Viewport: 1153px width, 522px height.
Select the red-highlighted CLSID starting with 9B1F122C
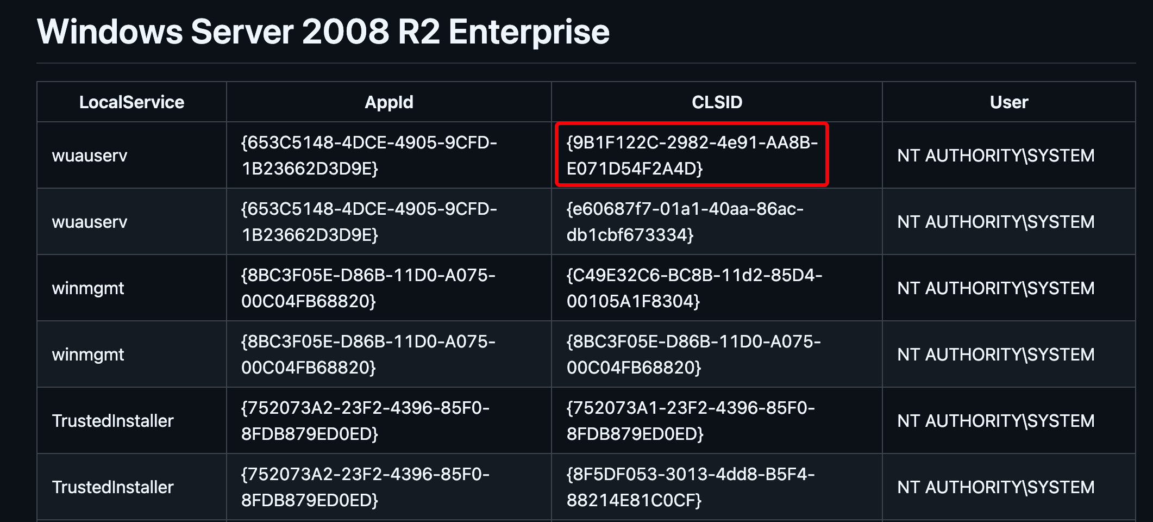point(691,156)
